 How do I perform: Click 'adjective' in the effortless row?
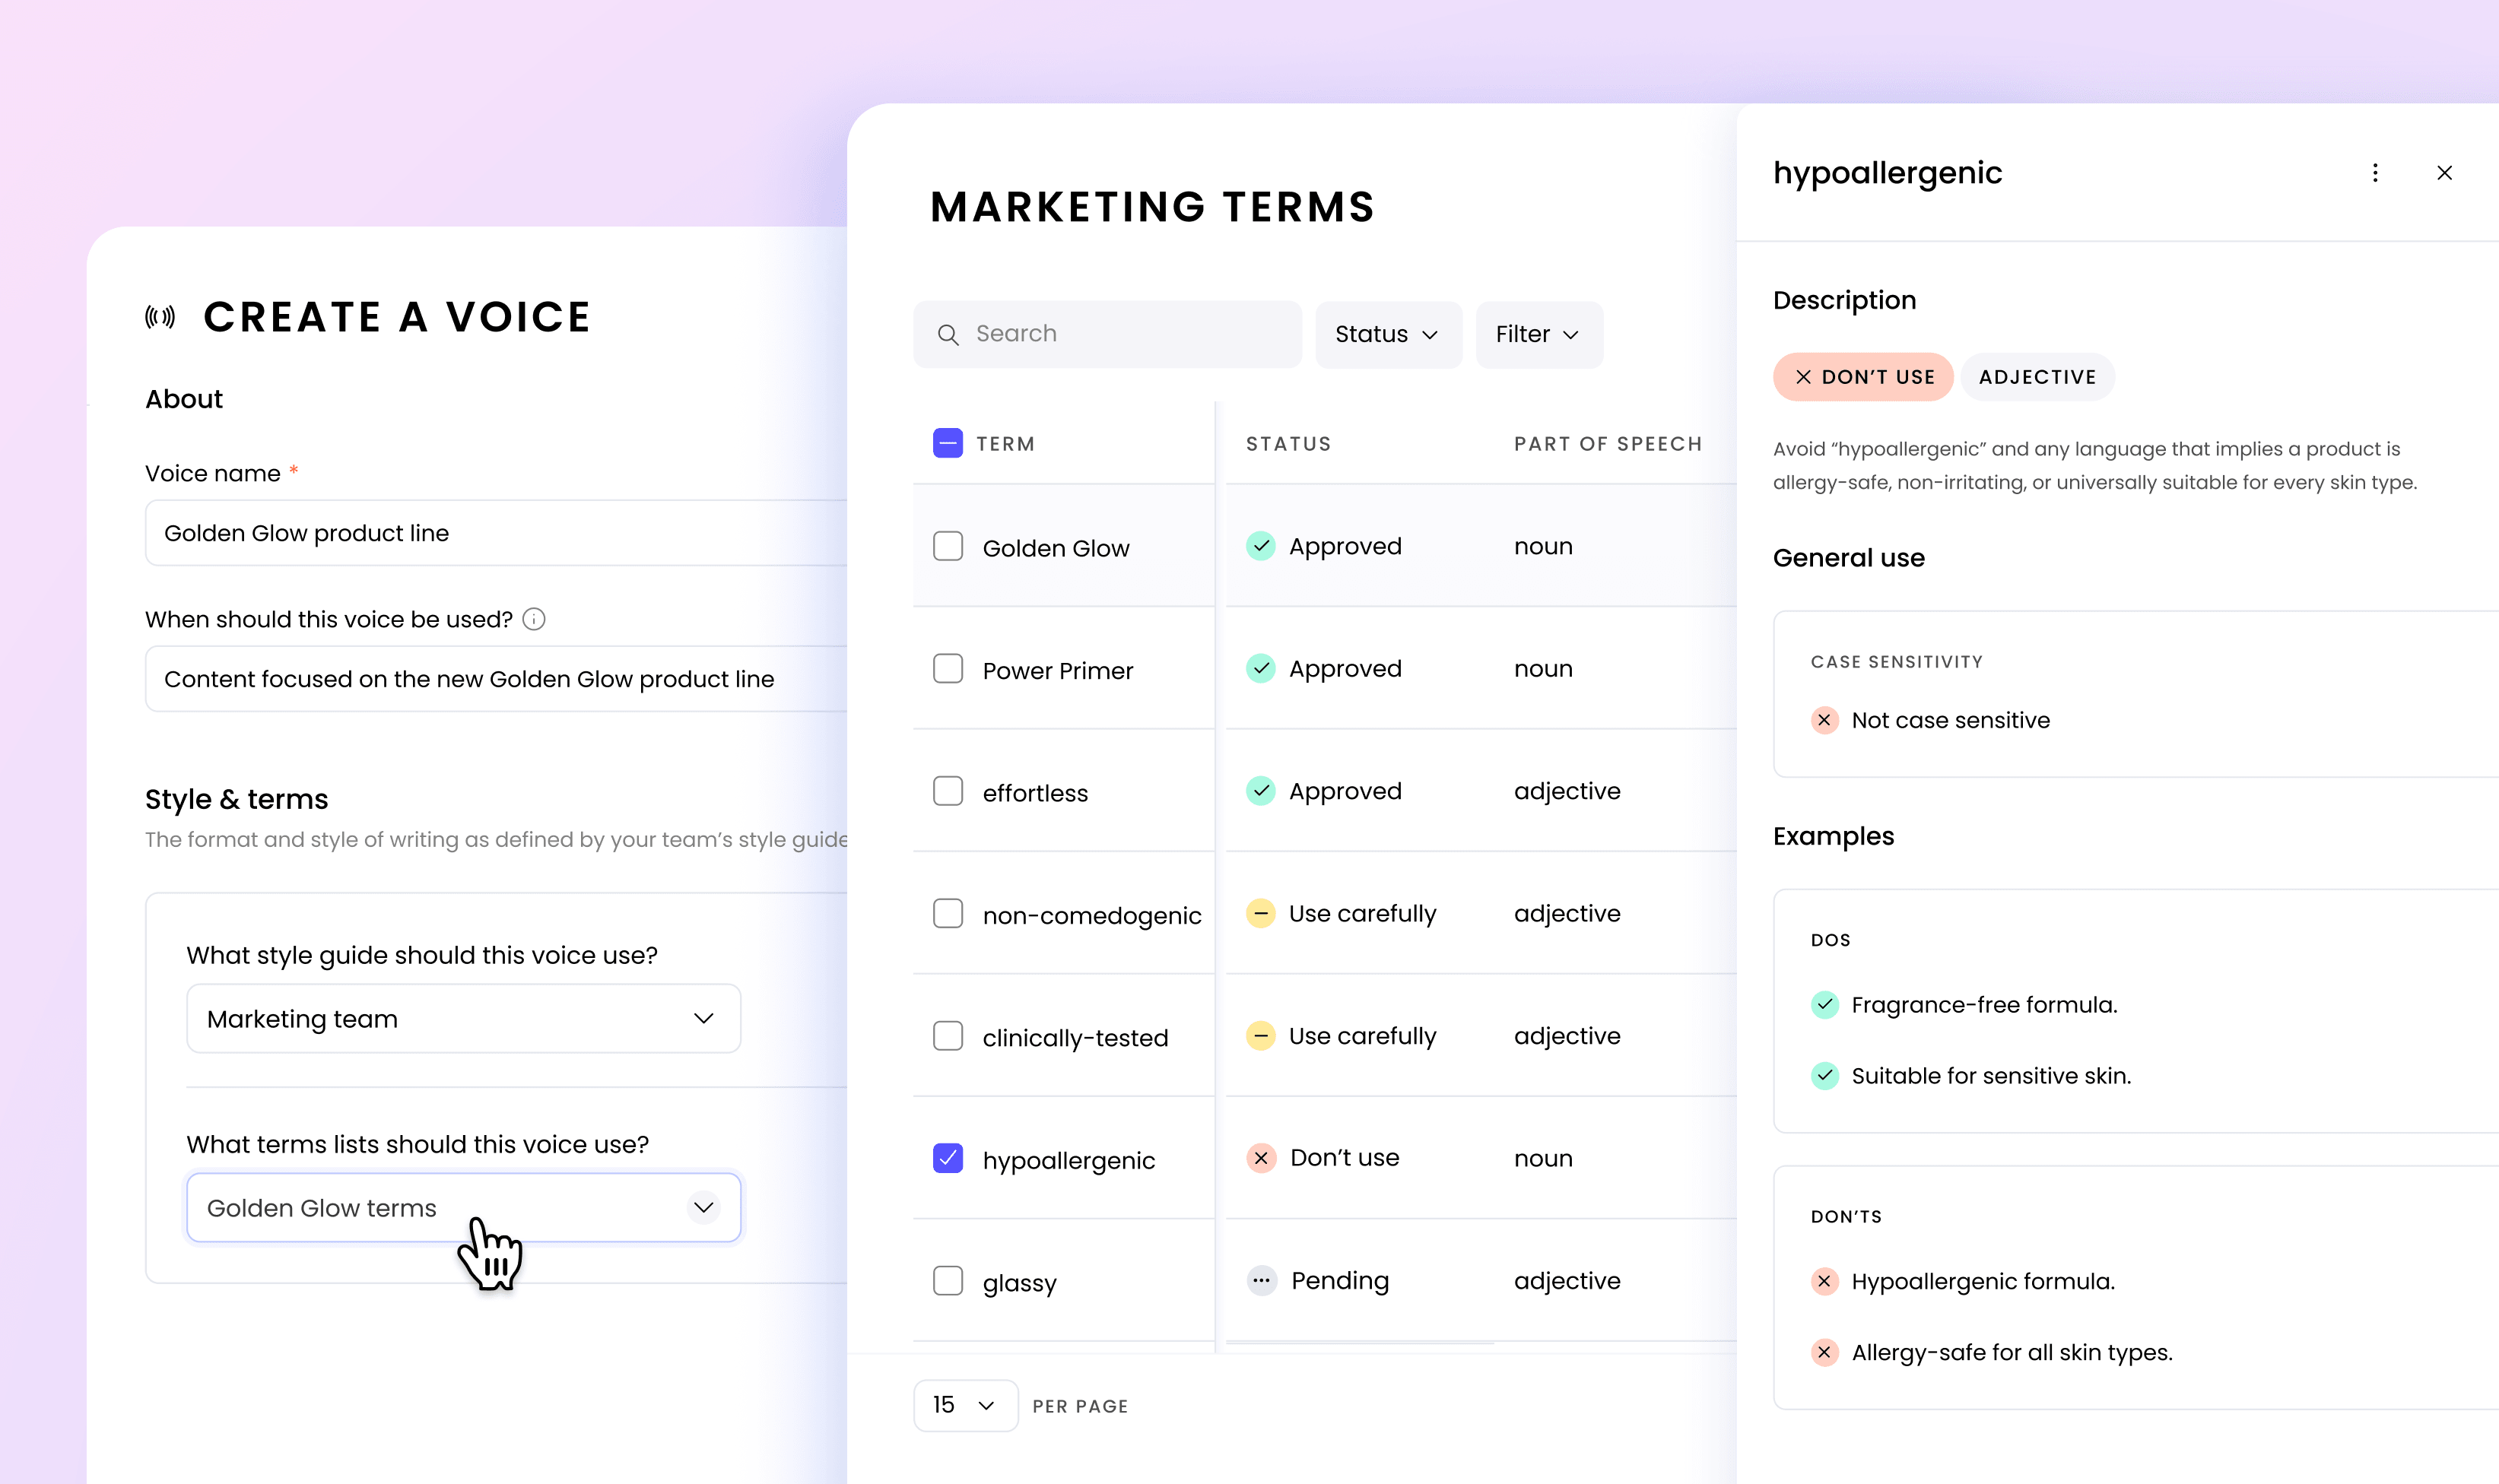1567,791
